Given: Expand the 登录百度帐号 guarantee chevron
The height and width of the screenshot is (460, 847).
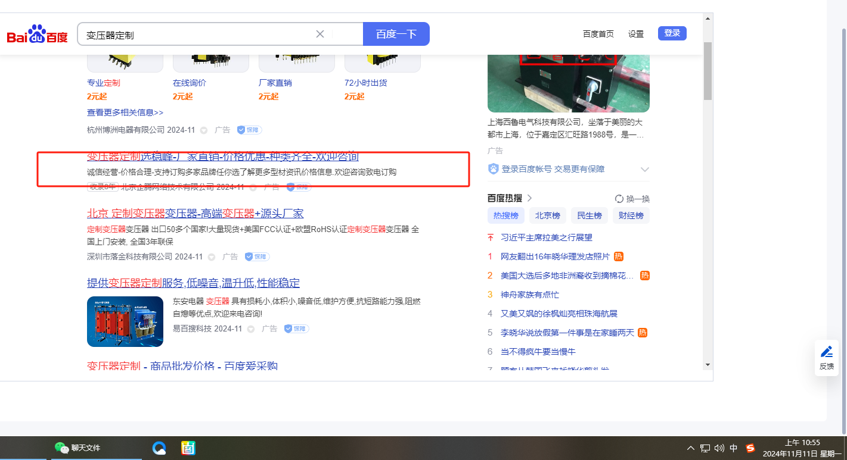Looking at the screenshot, I should click(x=644, y=170).
